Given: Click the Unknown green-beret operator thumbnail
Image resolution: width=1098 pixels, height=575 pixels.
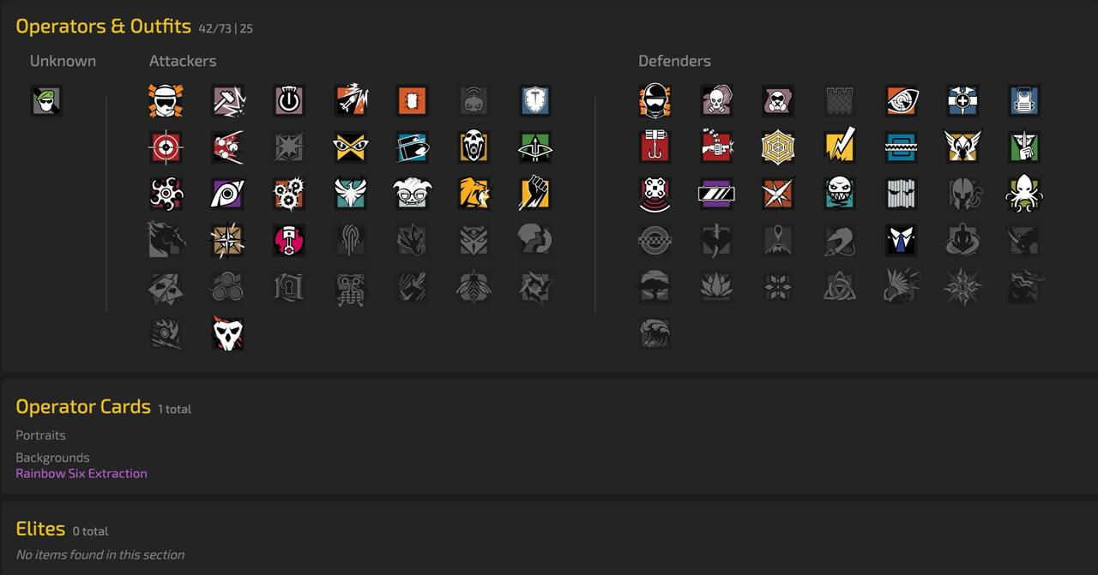Looking at the screenshot, I should pyautogui.click(x=46, y=101).
